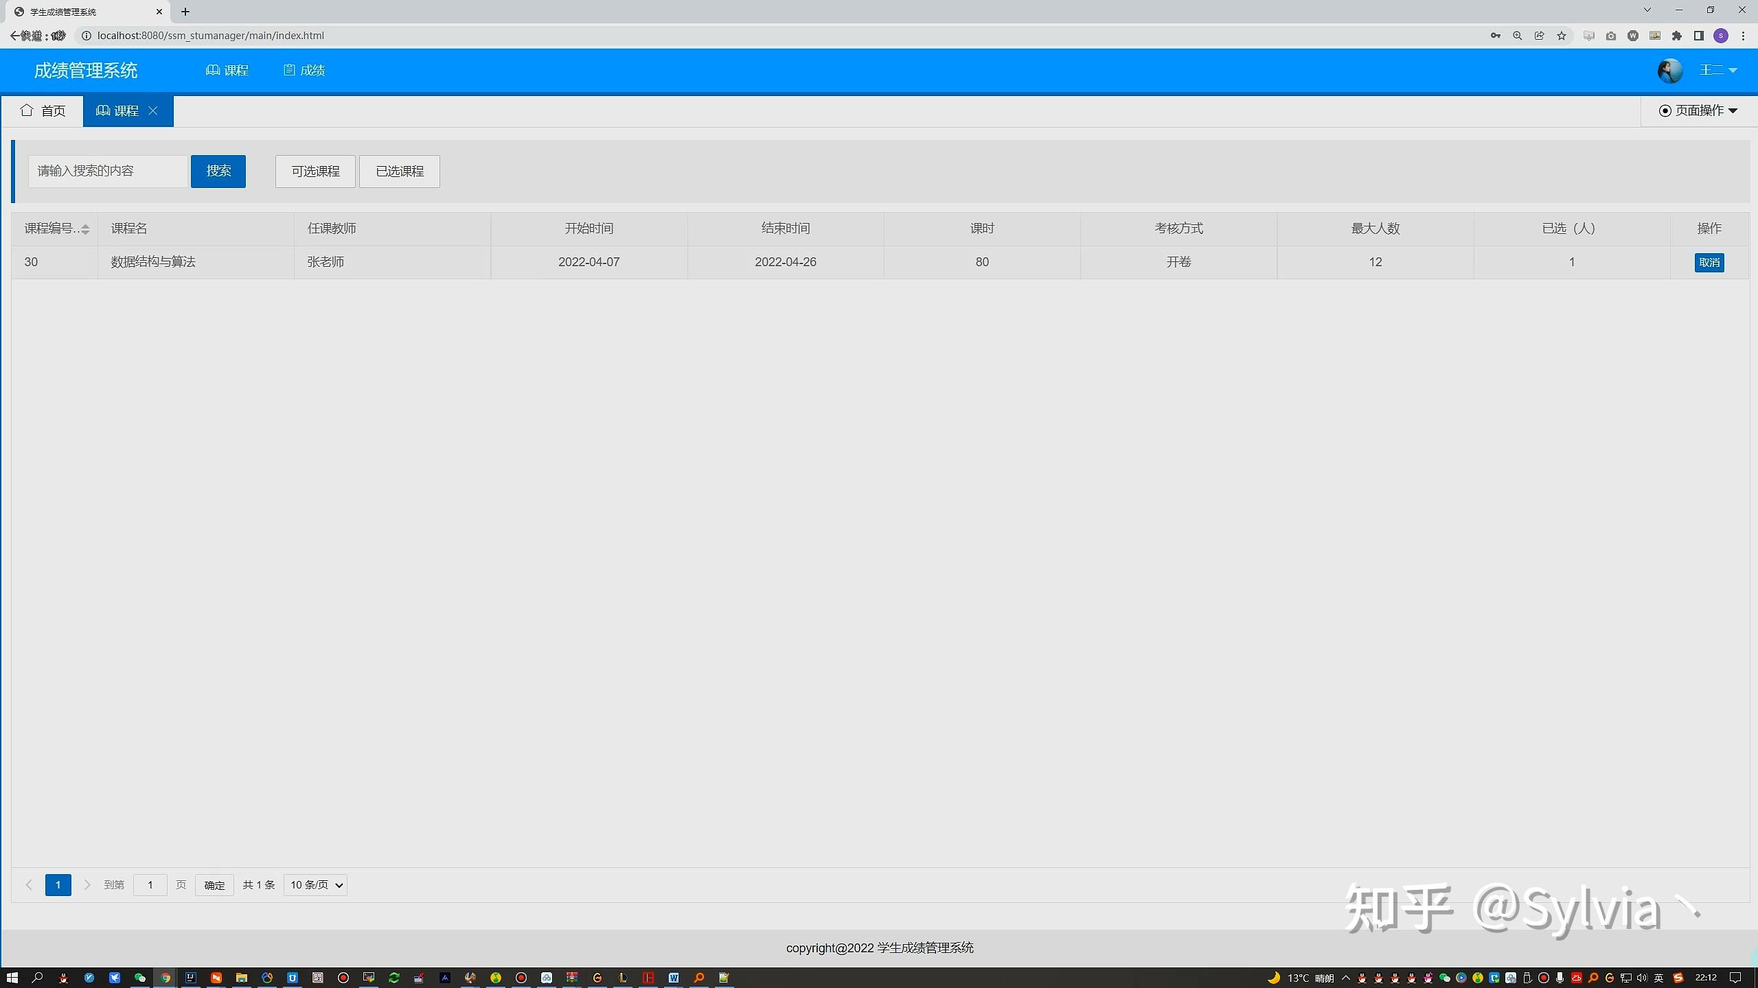Expand the 10 条/页 page size selector
Viewport: 1758px width, 988px height.
[316, 885]
